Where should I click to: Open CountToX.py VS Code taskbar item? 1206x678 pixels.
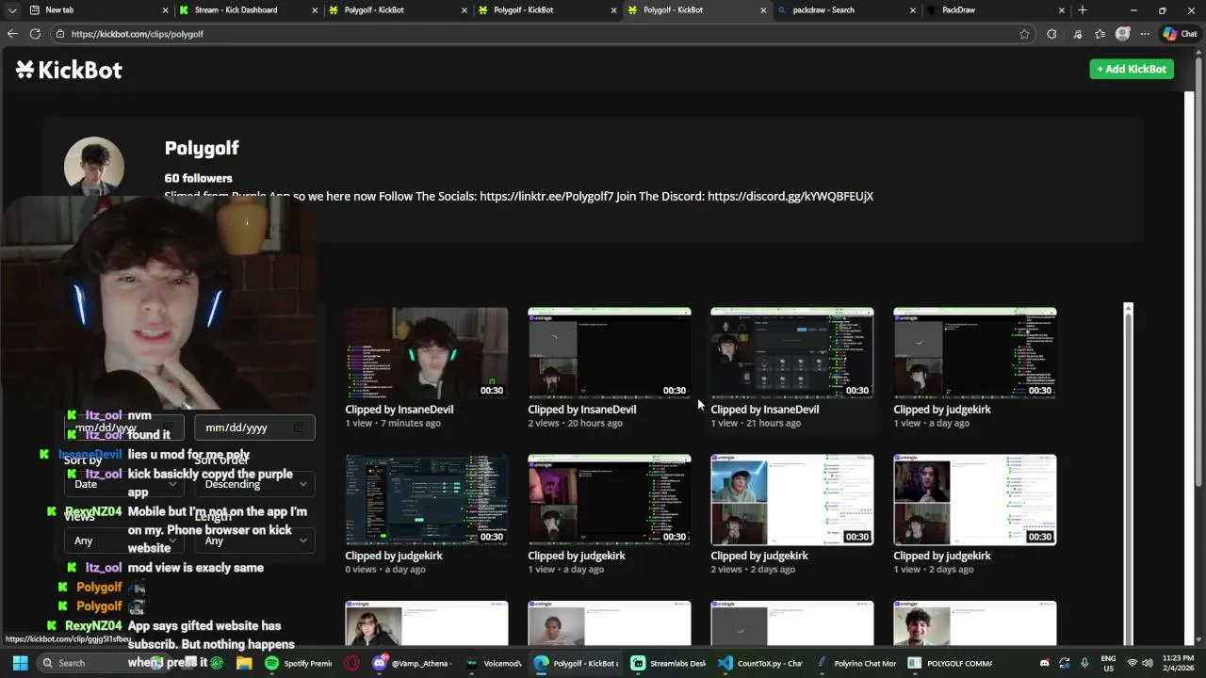click(x=759, y=663)
